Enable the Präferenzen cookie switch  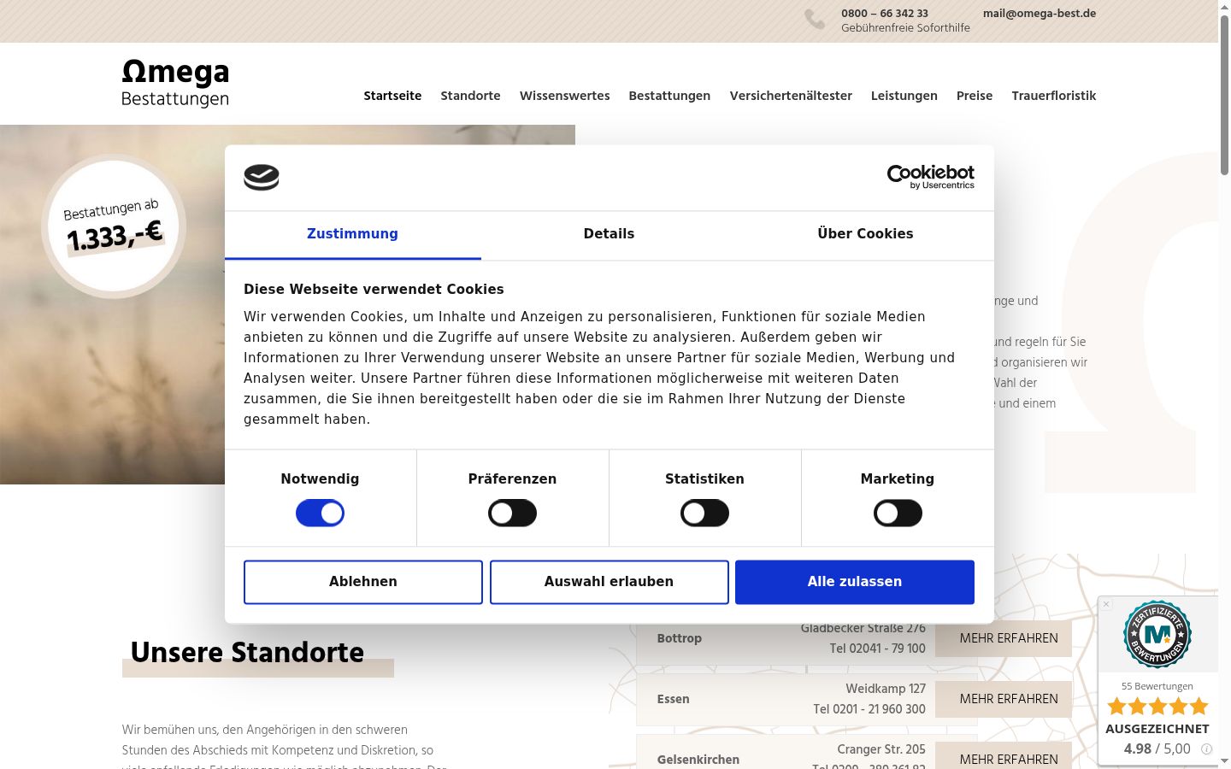(x=512, y=514)
